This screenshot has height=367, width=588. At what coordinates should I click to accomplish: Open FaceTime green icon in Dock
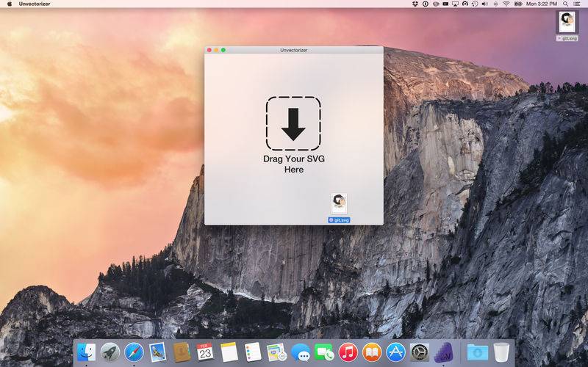[x=324, y=352]
